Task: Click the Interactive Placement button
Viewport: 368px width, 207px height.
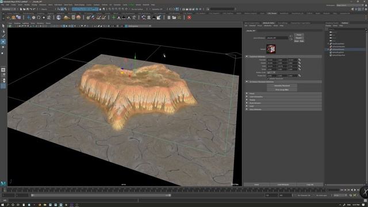Action: click(x=282, y=86)
